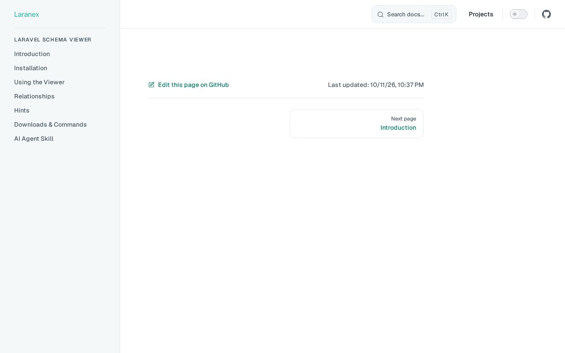Click the search magnifier icon

[380, 15]
